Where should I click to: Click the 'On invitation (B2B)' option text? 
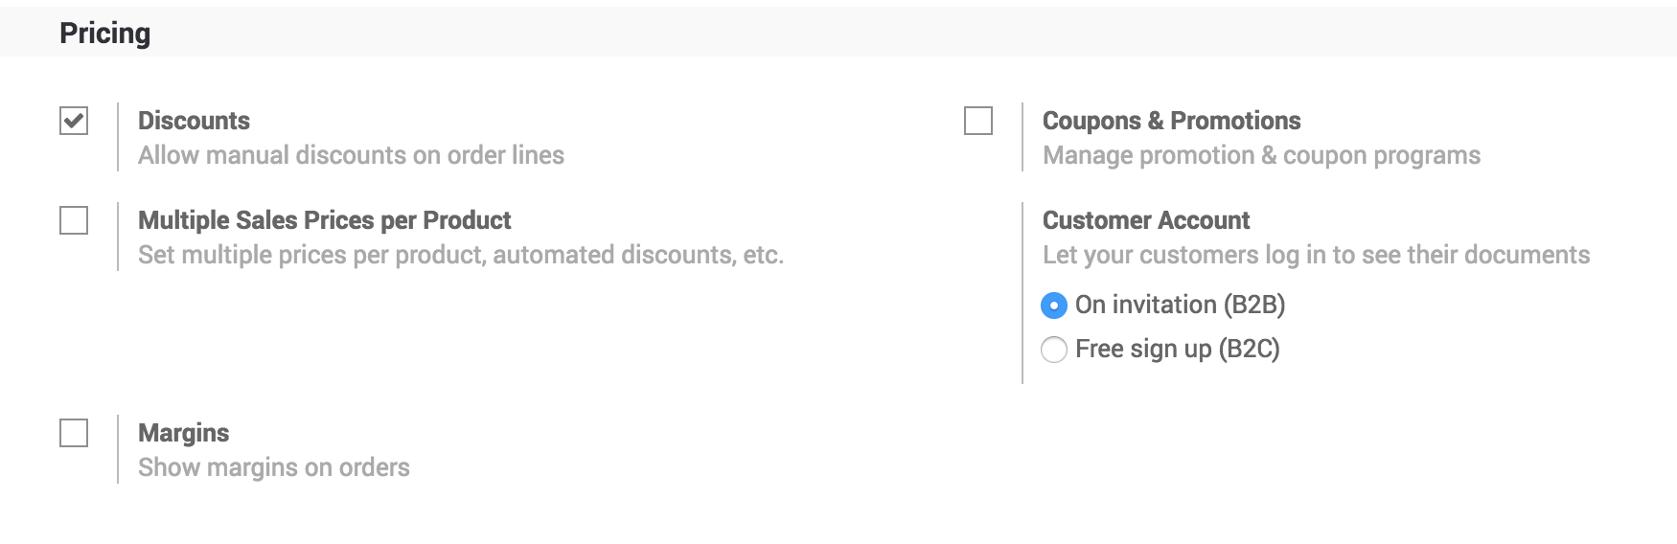tap(1180, 305)
